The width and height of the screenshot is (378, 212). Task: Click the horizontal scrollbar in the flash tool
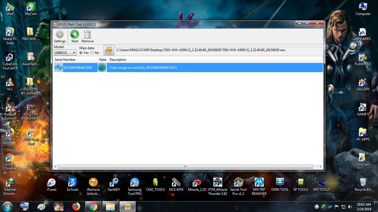pos(185,167)
